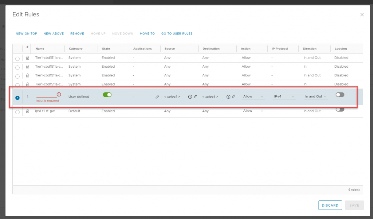Toggle the State switch of the user-defined rule
The width and height of the screenshot is (373, 219).
pos(107,95)
